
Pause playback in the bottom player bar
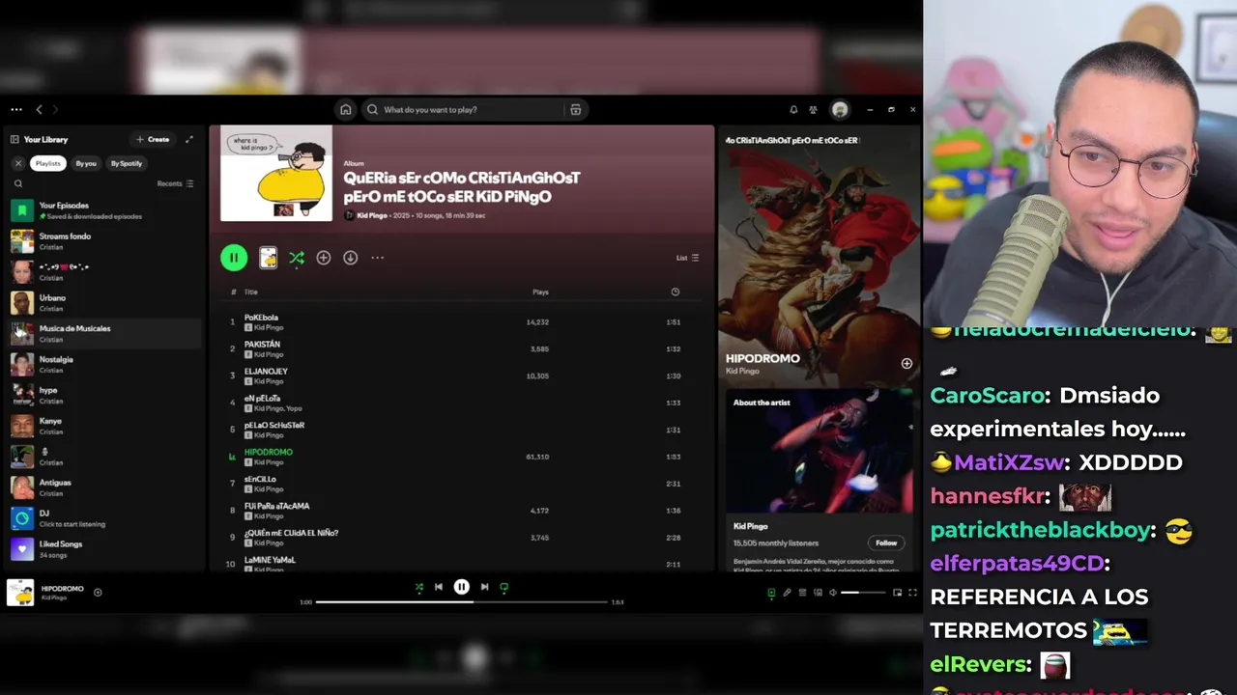pos(462,587)
